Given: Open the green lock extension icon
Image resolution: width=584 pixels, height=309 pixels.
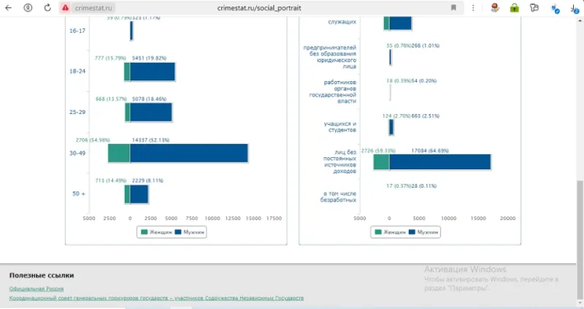Looking at the screenshot, I should 515,7.
